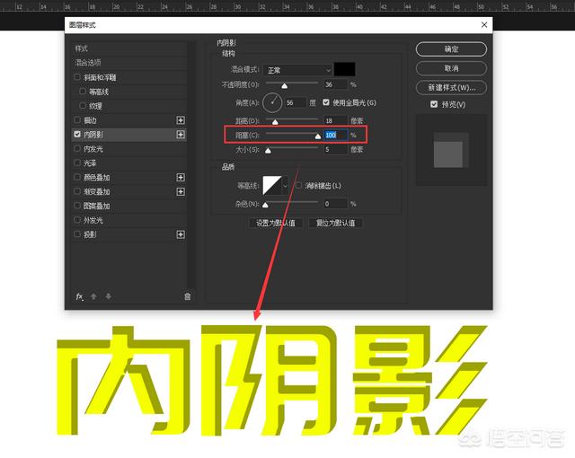Click the 距离 value field showing 18

335,120
